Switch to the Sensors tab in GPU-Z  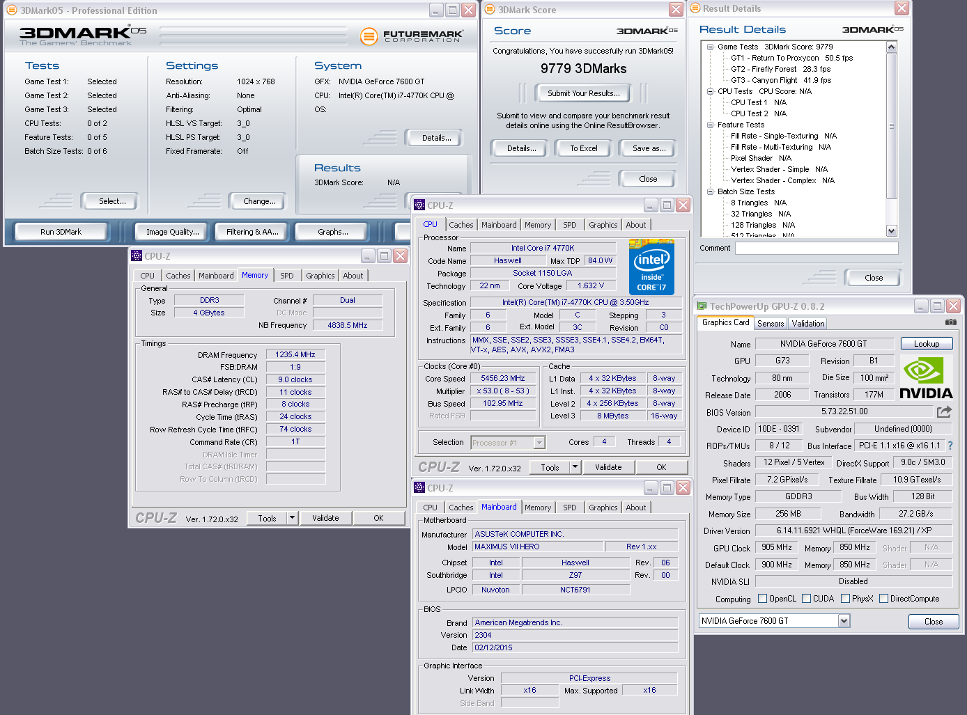tap(771, 324)
